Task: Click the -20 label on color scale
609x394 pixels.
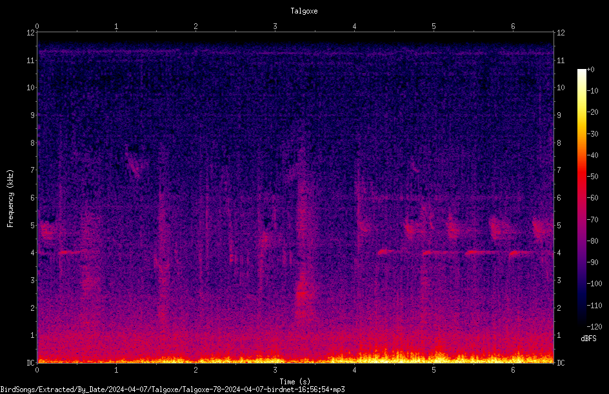Action: (593, 112)
